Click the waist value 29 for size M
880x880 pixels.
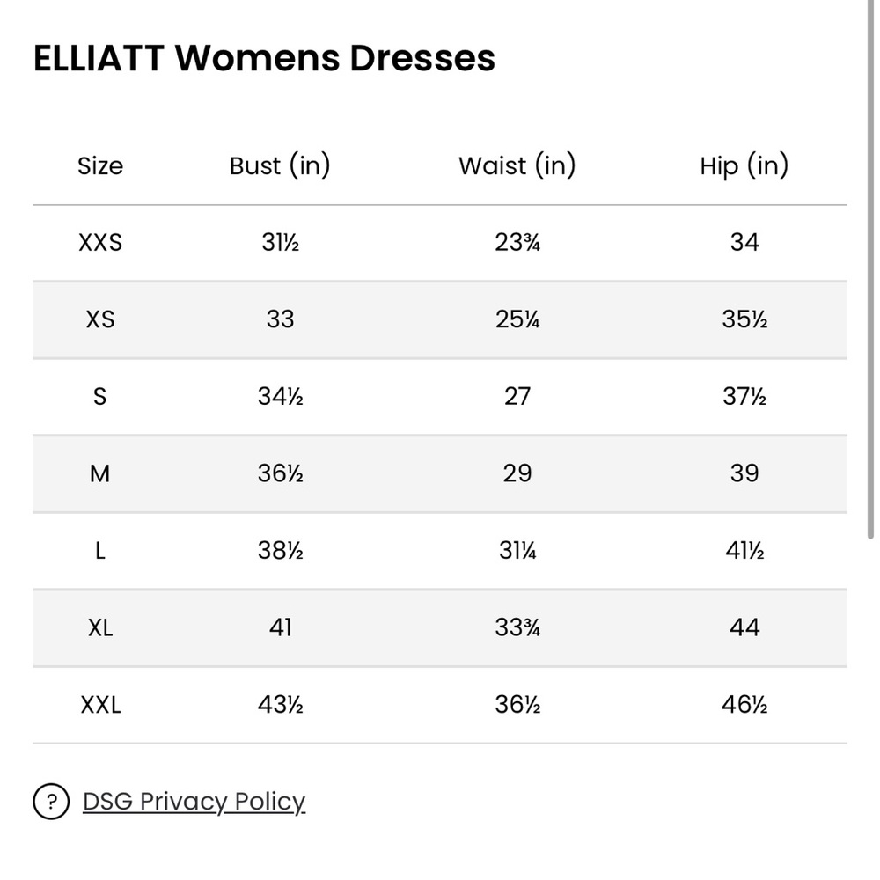tap(517, 473)
